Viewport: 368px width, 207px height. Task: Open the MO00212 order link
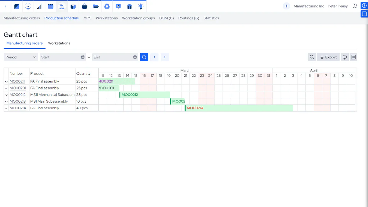(18, 95)
